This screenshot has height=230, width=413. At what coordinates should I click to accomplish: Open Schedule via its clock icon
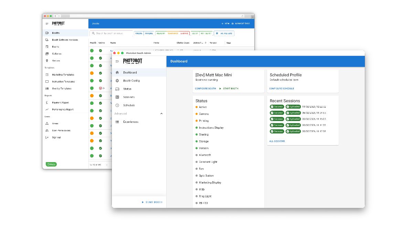pyautogui.click(x=117, y=106)
